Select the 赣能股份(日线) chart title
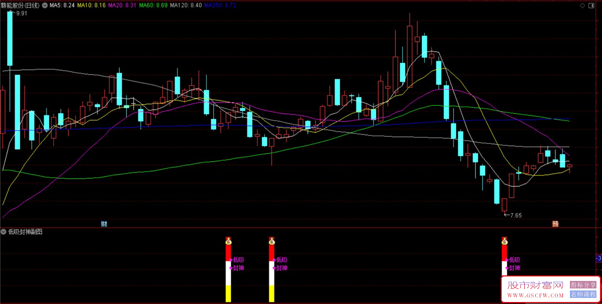The width and height of the screenshot is (602, 304). point(21,5)
